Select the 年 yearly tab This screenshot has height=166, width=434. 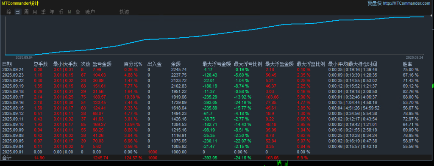(x=52, y=12)
